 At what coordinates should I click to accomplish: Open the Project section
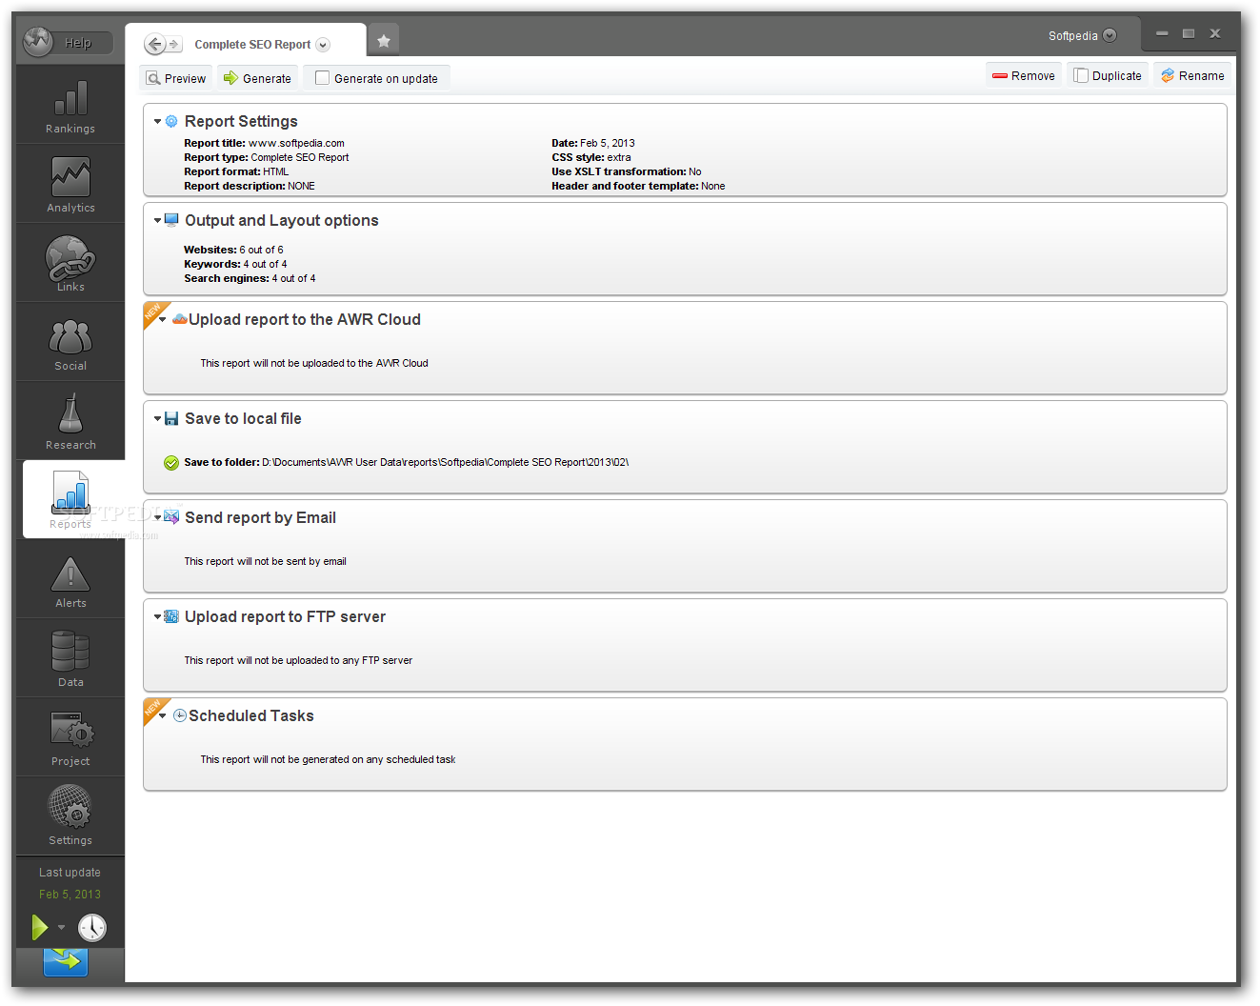(x=70, y=738)
